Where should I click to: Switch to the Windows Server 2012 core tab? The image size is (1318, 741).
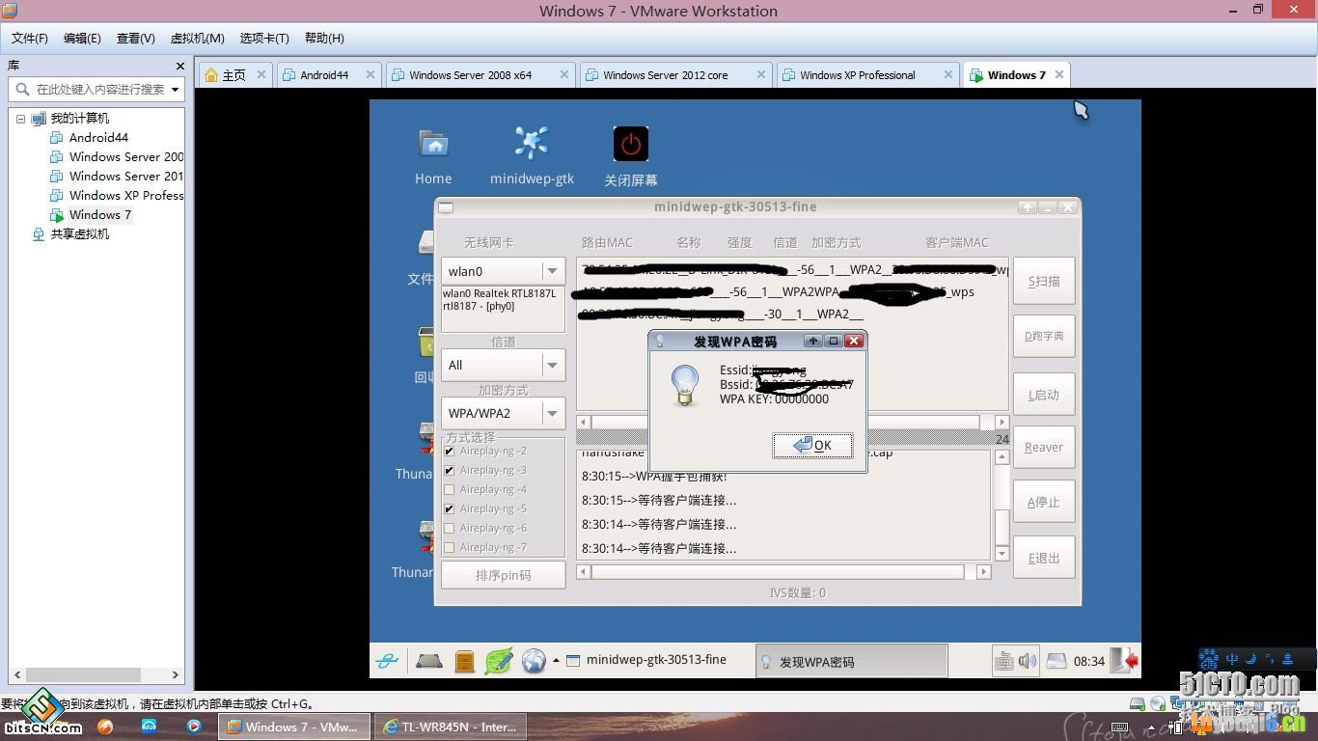tap(675, 74)
